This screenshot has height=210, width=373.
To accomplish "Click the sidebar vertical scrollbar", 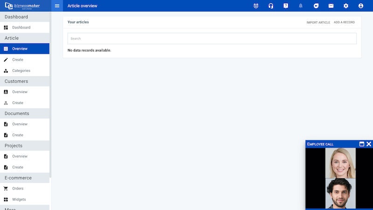I will point(50,95).
